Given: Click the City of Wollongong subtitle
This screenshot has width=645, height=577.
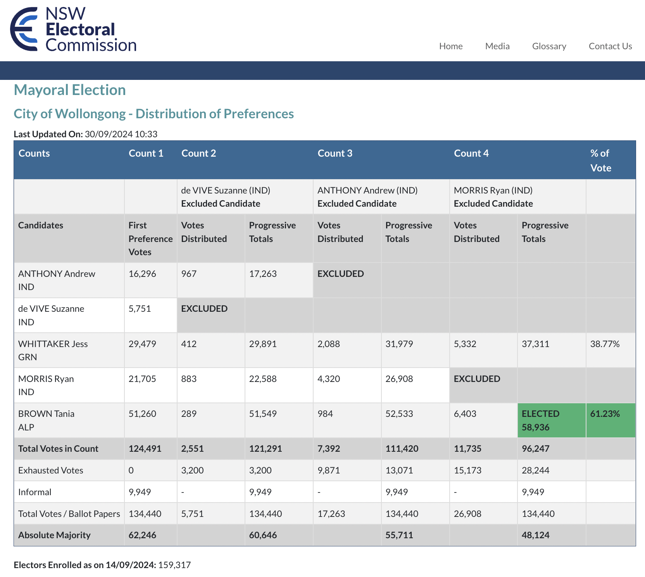Looking at the screenshot, I should click(153, 114).
